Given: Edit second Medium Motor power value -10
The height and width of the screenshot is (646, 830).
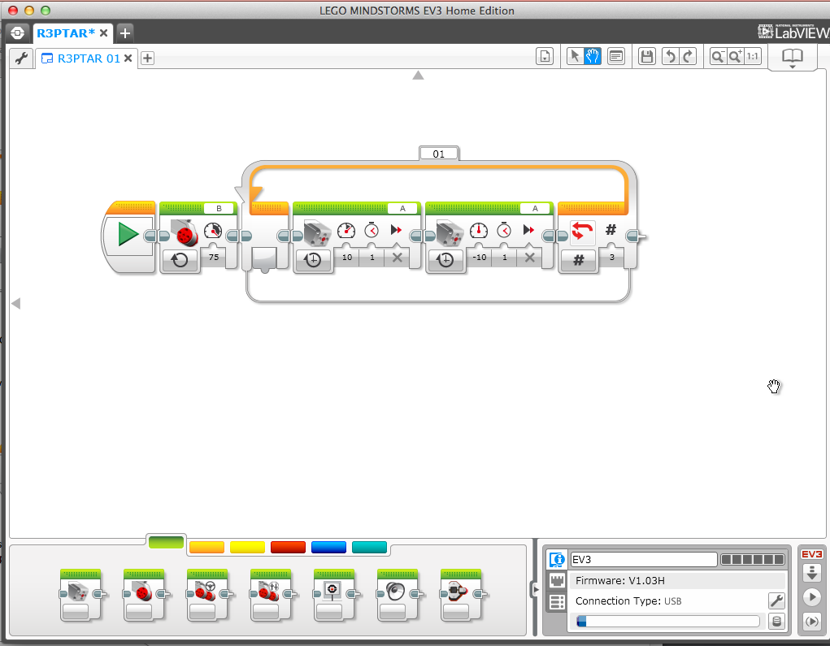Looking at the screenshot, I should (480, 257).
